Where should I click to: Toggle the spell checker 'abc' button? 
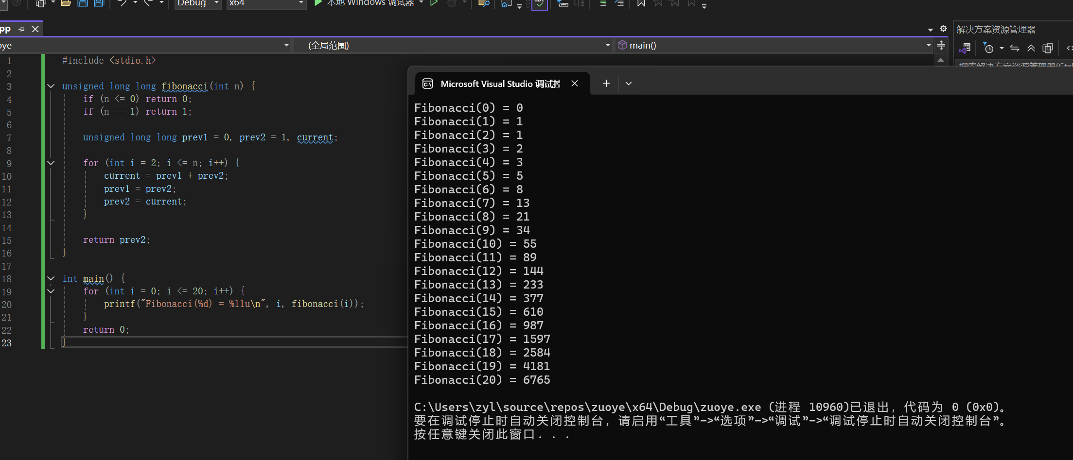540,4
